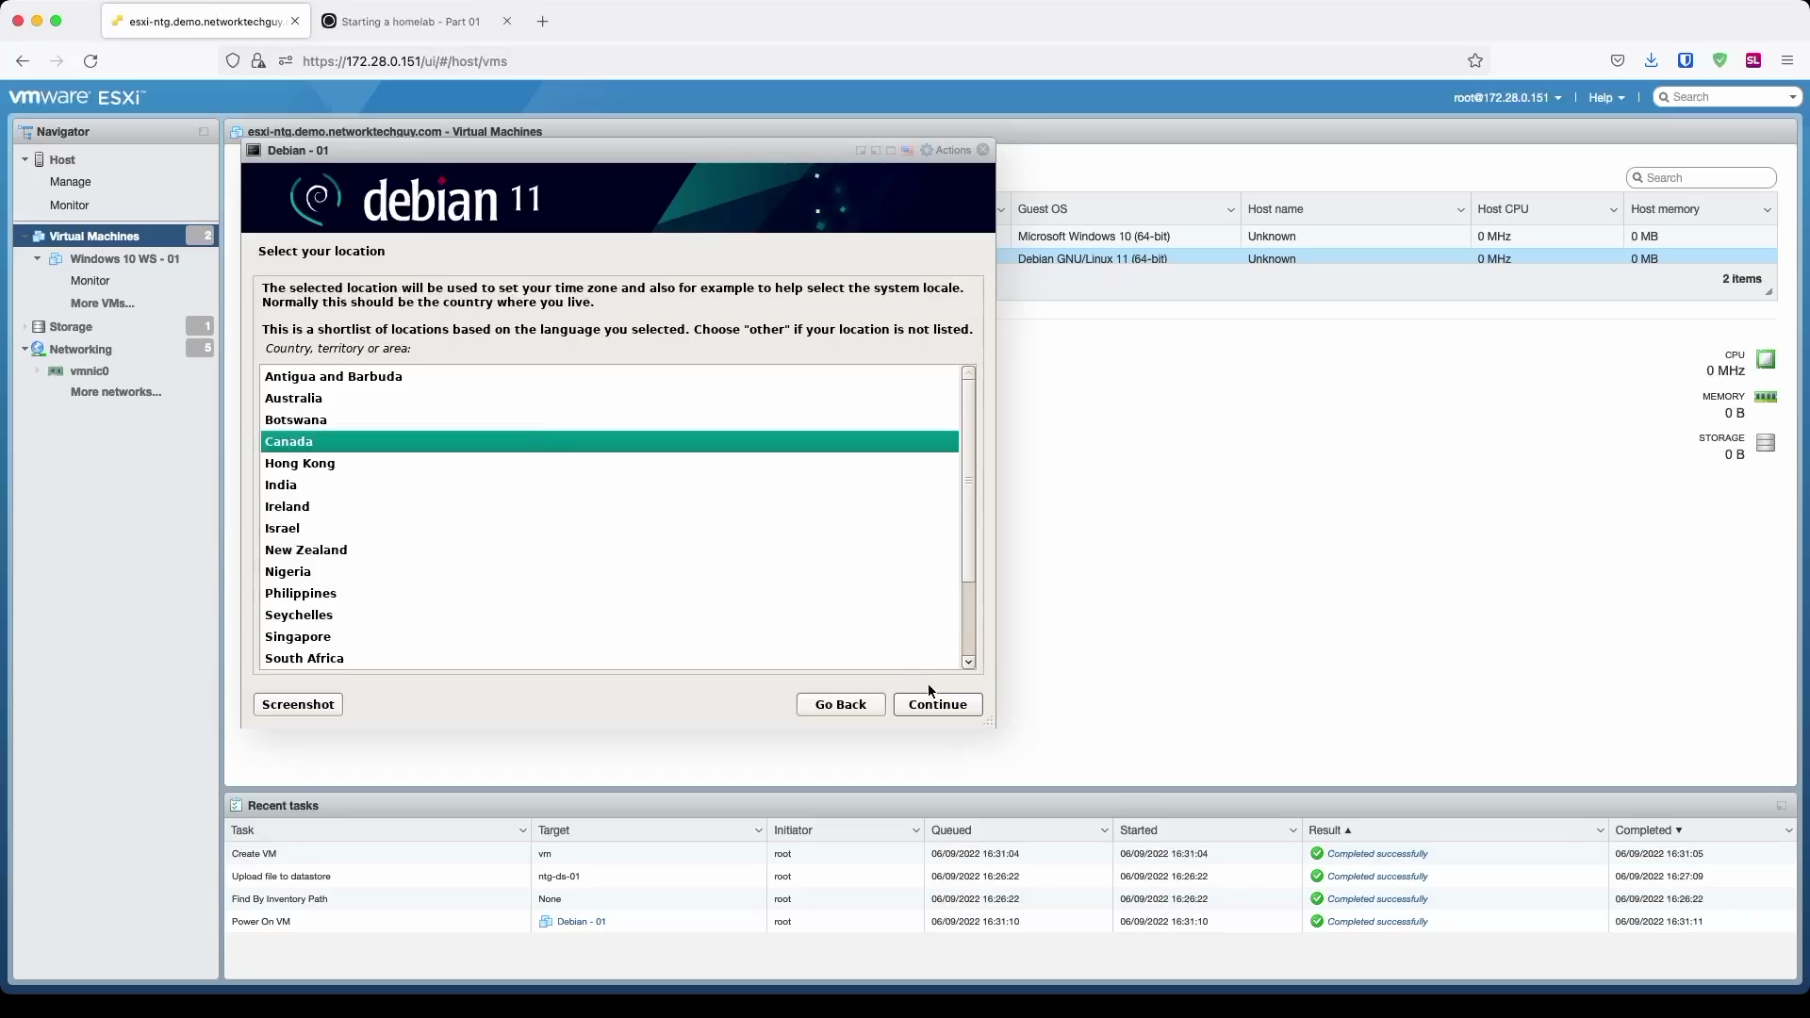Click the Host icon in Navigator

(40, 159)
